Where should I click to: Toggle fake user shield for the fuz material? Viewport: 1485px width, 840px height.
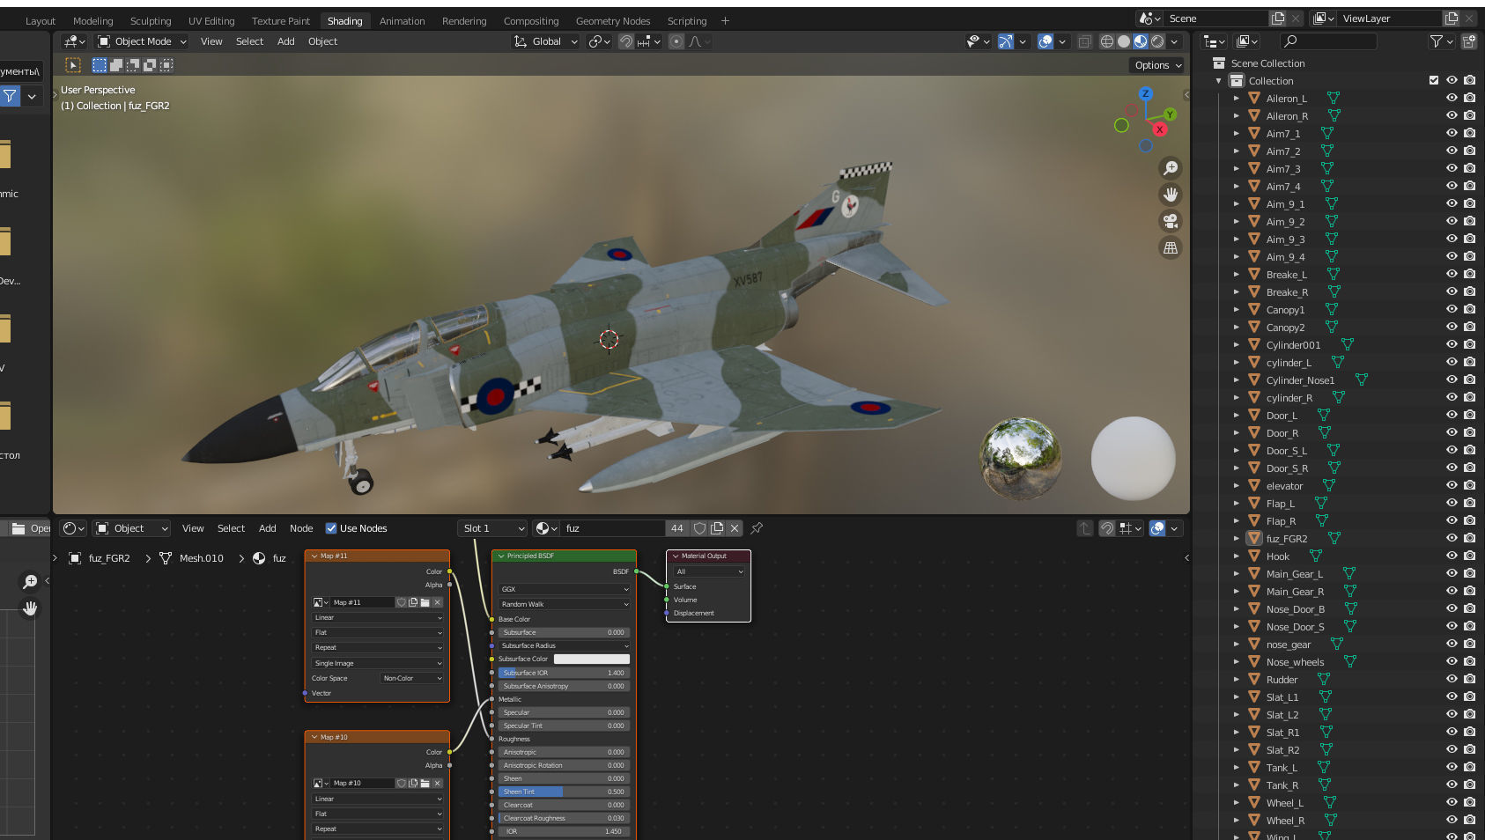pyautogui.click(x=699, y=528)
